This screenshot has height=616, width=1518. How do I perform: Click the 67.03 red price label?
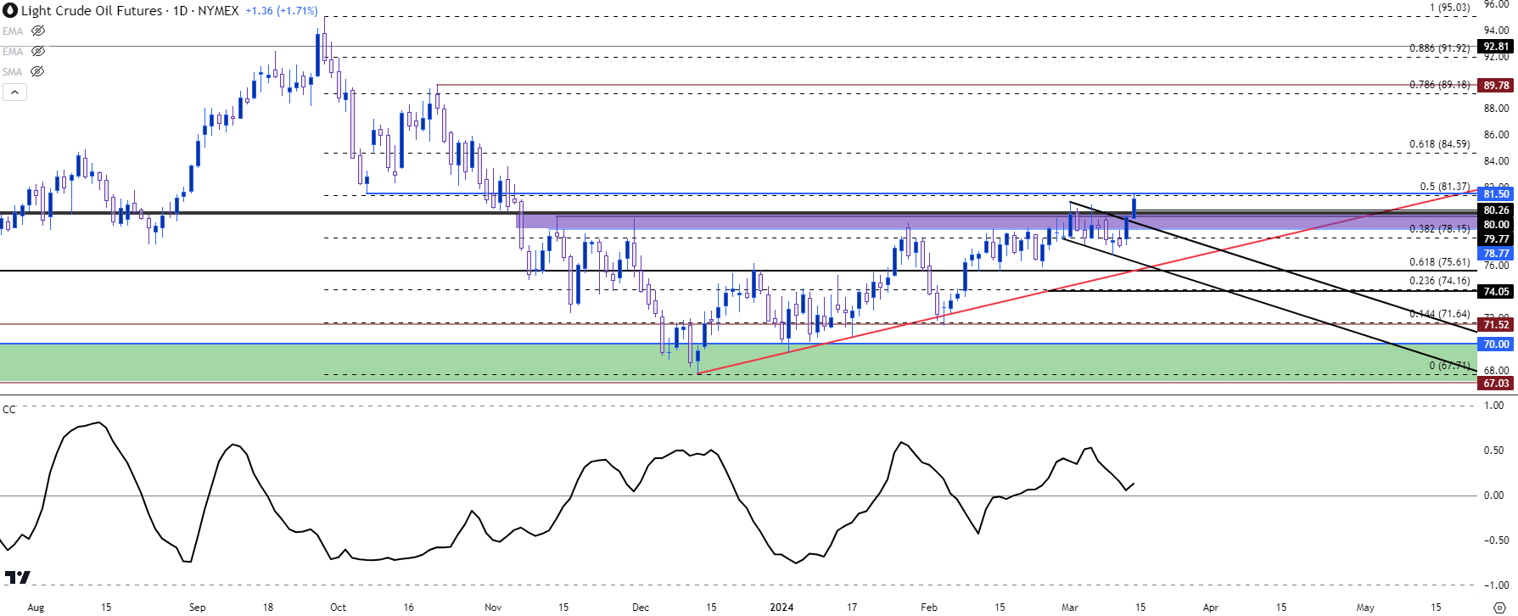(x=1496, y=384)
